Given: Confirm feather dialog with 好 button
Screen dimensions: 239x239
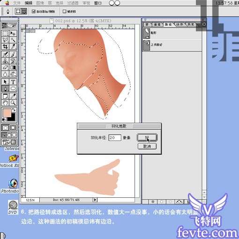Looking at the screenshot, I should click(x=147, y=137).
